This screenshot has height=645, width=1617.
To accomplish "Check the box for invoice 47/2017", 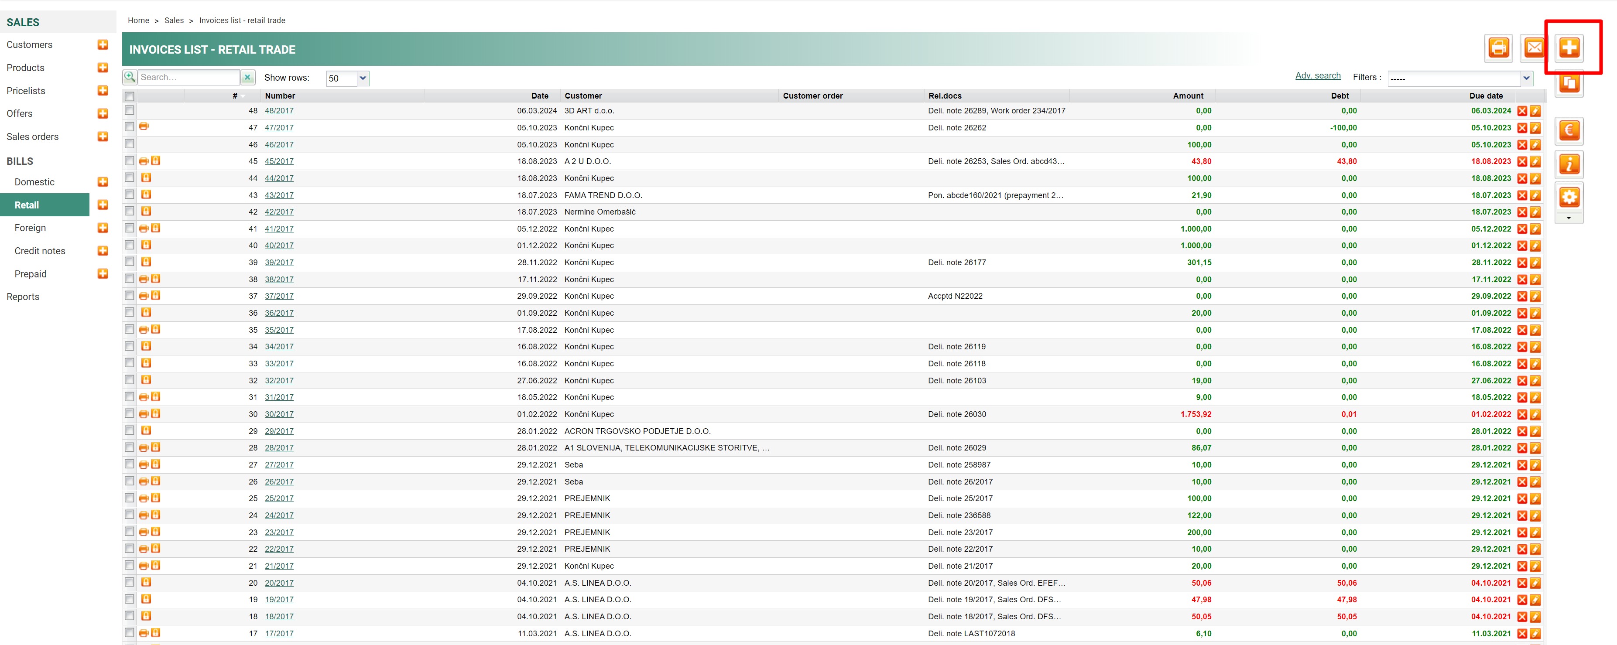I will point(129,127).
